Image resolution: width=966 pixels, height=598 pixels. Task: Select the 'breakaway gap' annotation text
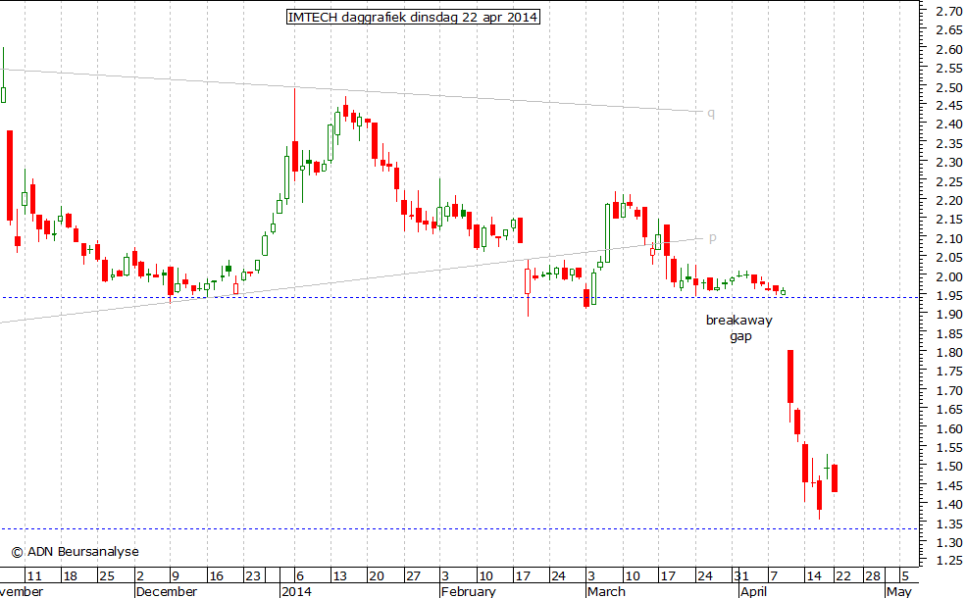pyautogui.click(x=738, y=327)
